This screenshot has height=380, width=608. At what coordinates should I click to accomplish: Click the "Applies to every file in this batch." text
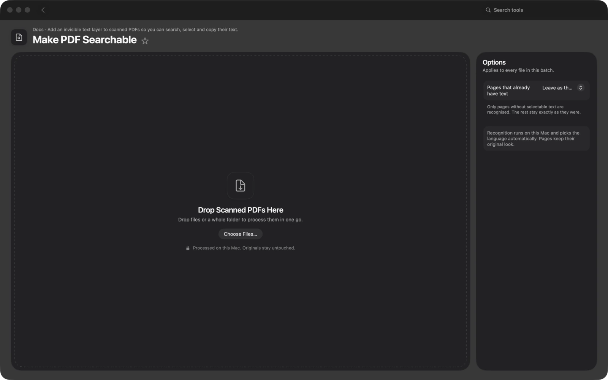(518, 70)
